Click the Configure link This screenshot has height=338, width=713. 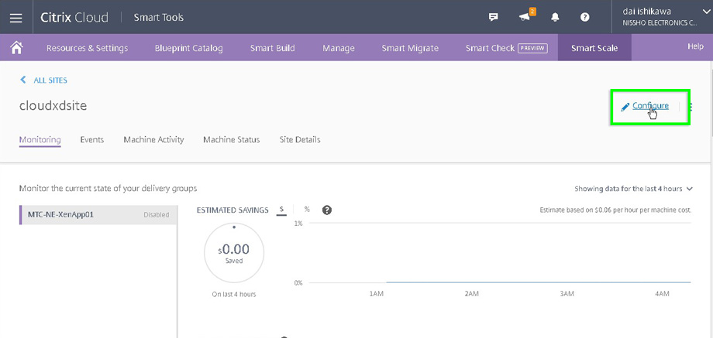pyautogui.click(x=649, y=106)
